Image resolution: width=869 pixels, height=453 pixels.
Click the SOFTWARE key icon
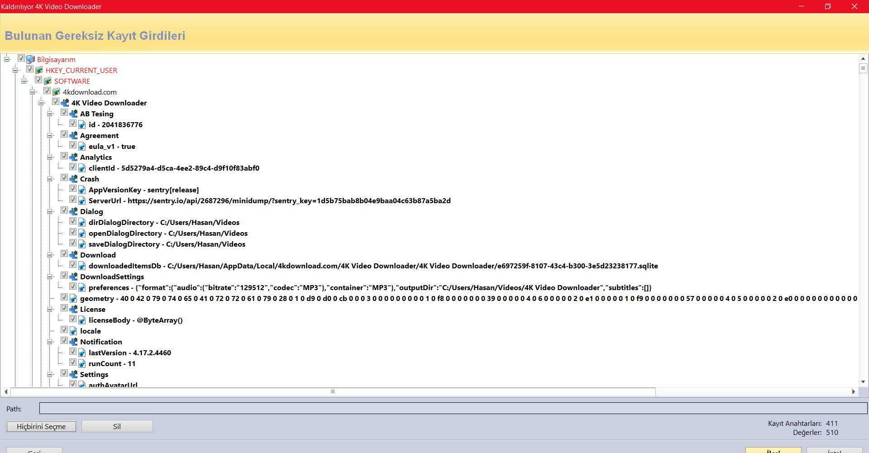tap(48, 81)
